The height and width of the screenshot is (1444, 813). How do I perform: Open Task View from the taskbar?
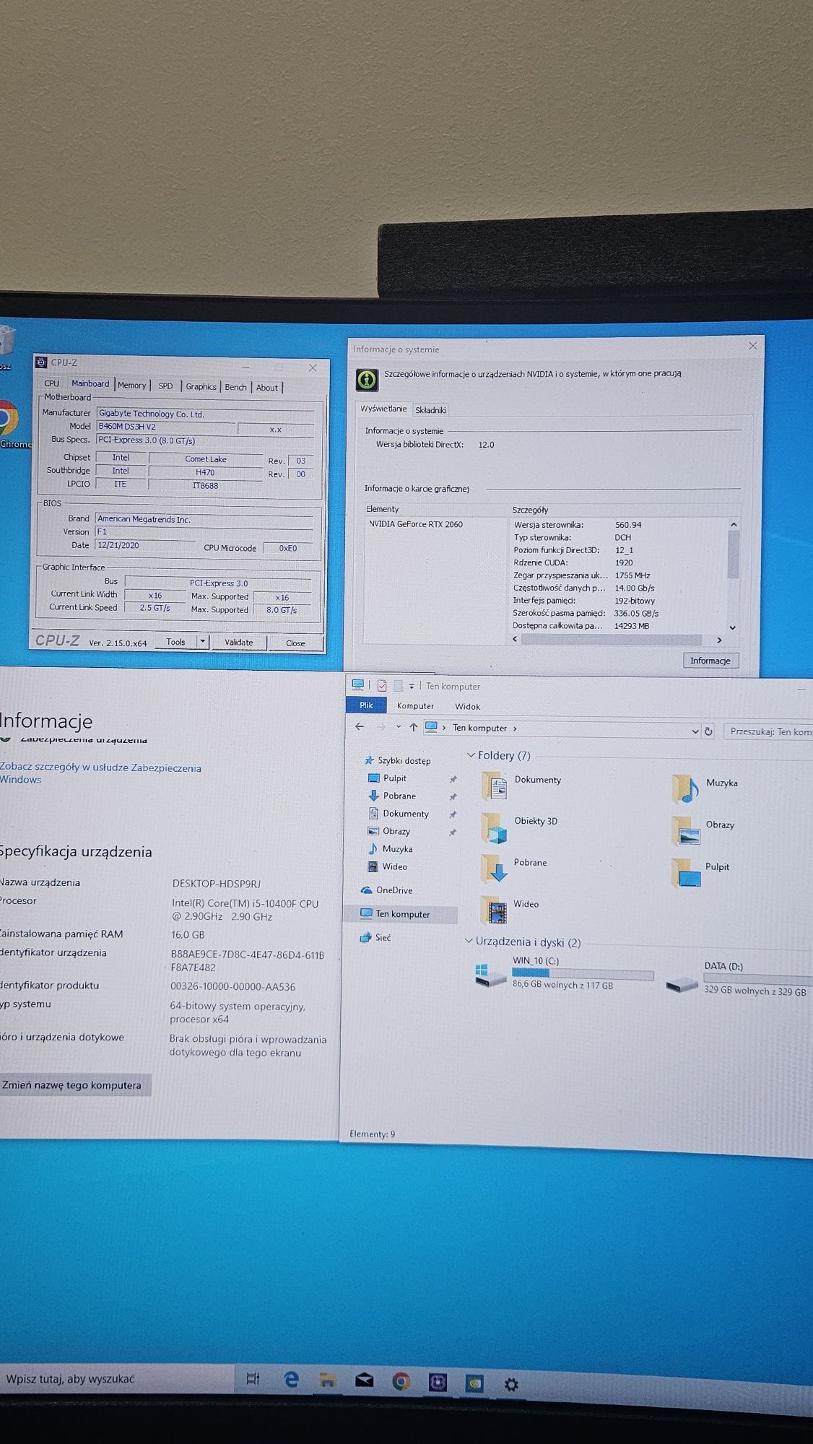pyautogui.click(x=253, y=1379)
